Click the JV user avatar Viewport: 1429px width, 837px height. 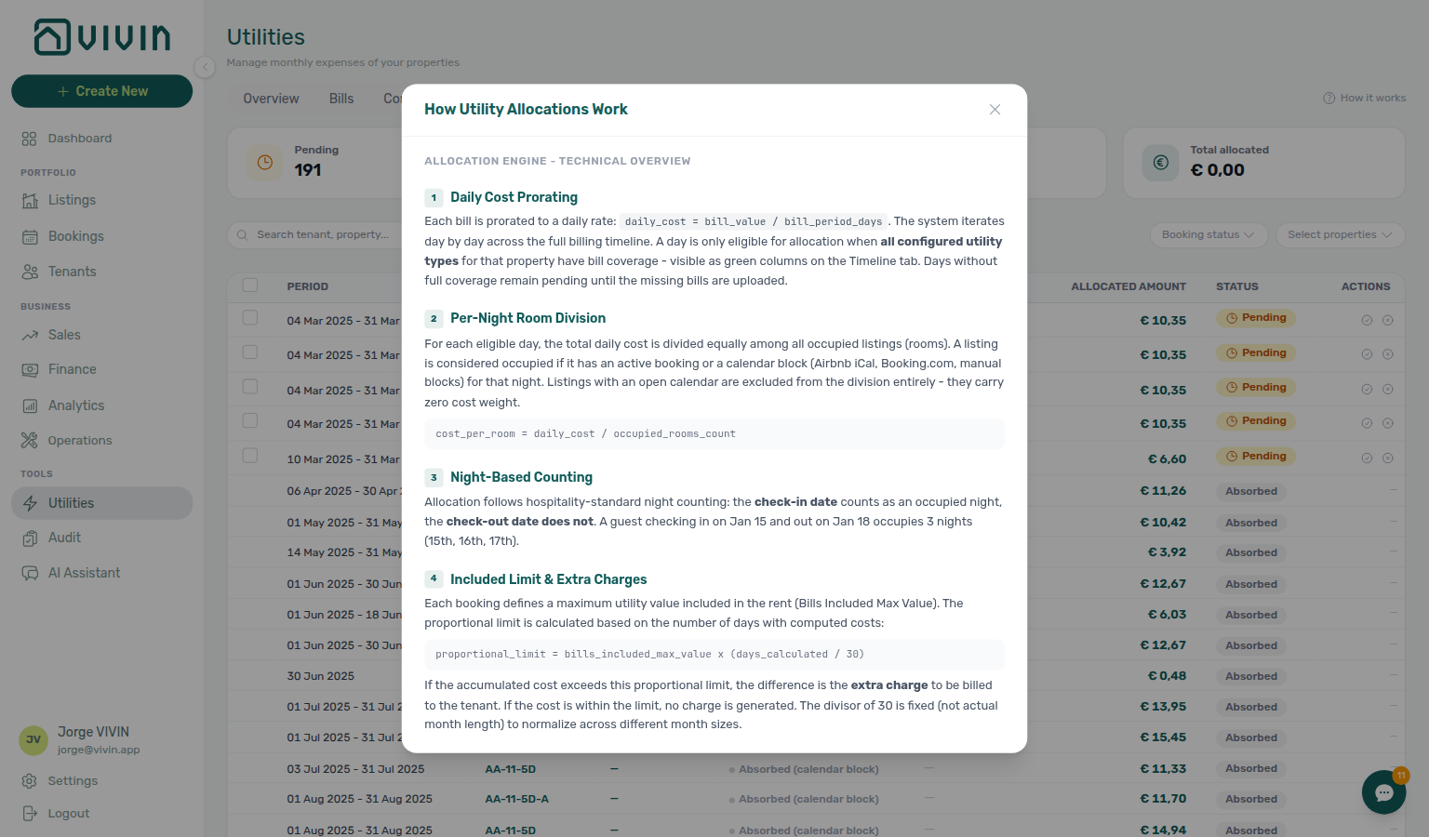[33, 740]
